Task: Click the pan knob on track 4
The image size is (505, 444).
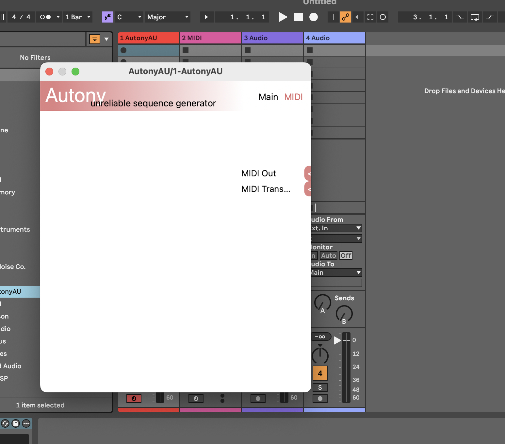Action: [320, 355]
